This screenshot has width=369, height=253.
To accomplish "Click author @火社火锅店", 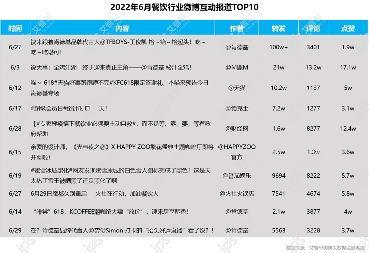I will pyautogui.click(x=237, y=194).
